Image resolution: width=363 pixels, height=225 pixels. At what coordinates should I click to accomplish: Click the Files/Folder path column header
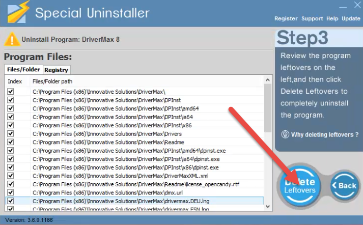pos(52,81)
